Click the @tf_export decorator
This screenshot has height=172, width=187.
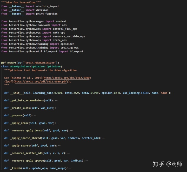pos(9,63)
